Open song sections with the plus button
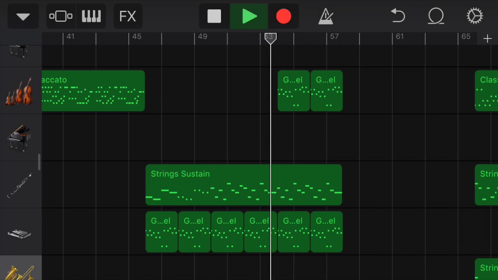Image resolution: width=498 pixels, height=280 pixels. point(487,38)
